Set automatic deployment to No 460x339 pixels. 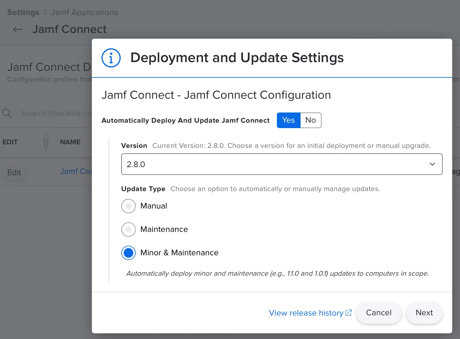click(311, 120)
